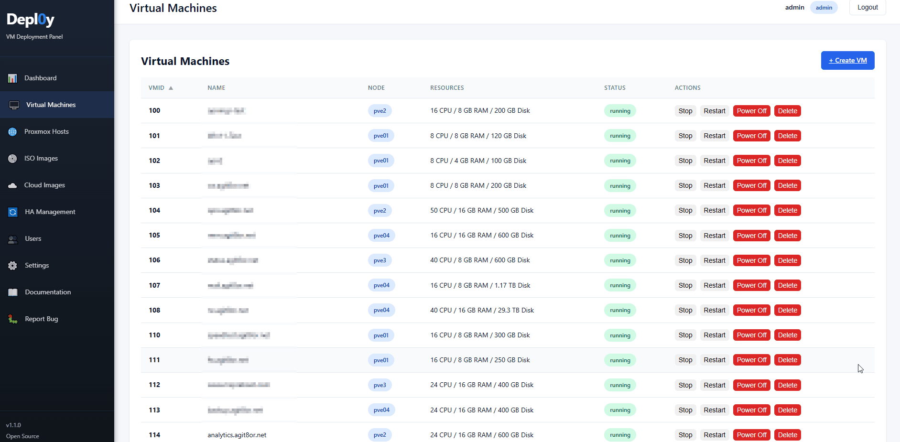
Task: Click the Cloud Images cloud icon
Action: pos(12,185)
